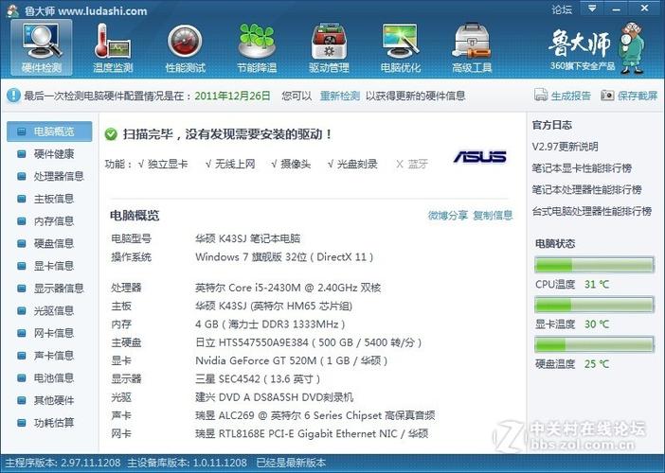Click the RTL8168E Gigabit Ethernet NIC value
The image size is (665, 473).
[312, 433]
